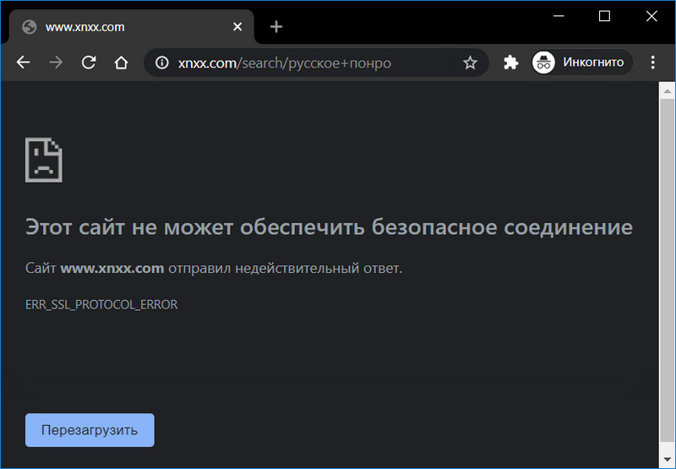The height and width of the screenshot is (469, 676).
Task: Click the globe favicon on the tab
Action: click(30, 27)
